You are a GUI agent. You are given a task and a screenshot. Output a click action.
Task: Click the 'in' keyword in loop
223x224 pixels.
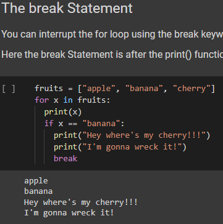pyautogui.click(x=68, y=100)
